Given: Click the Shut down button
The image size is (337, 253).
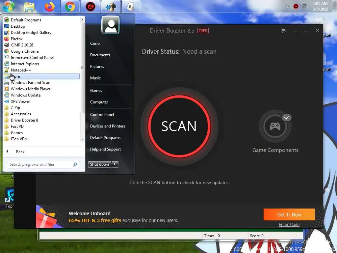Looking at the screenshot, I should pos(100,164).
